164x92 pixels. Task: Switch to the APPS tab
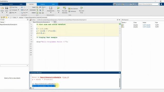(x=21, y=4)
